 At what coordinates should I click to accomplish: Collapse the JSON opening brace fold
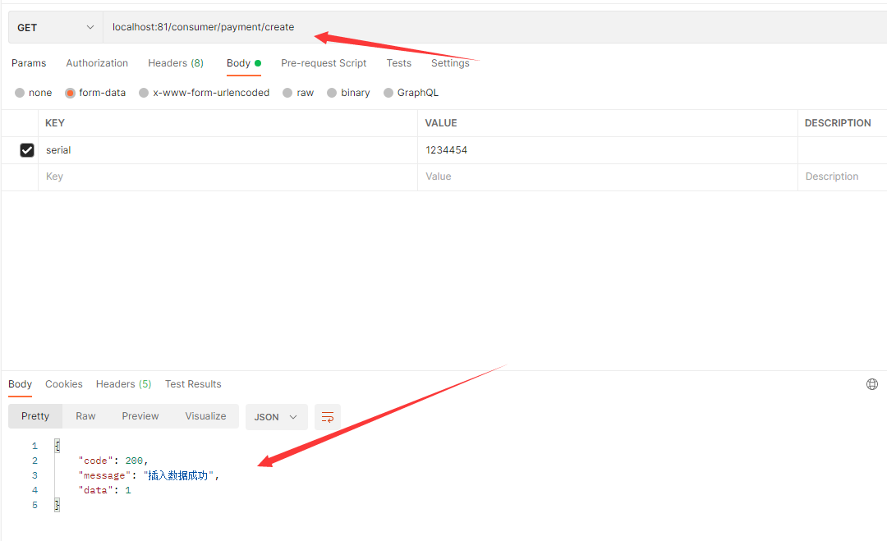[57, 446]
